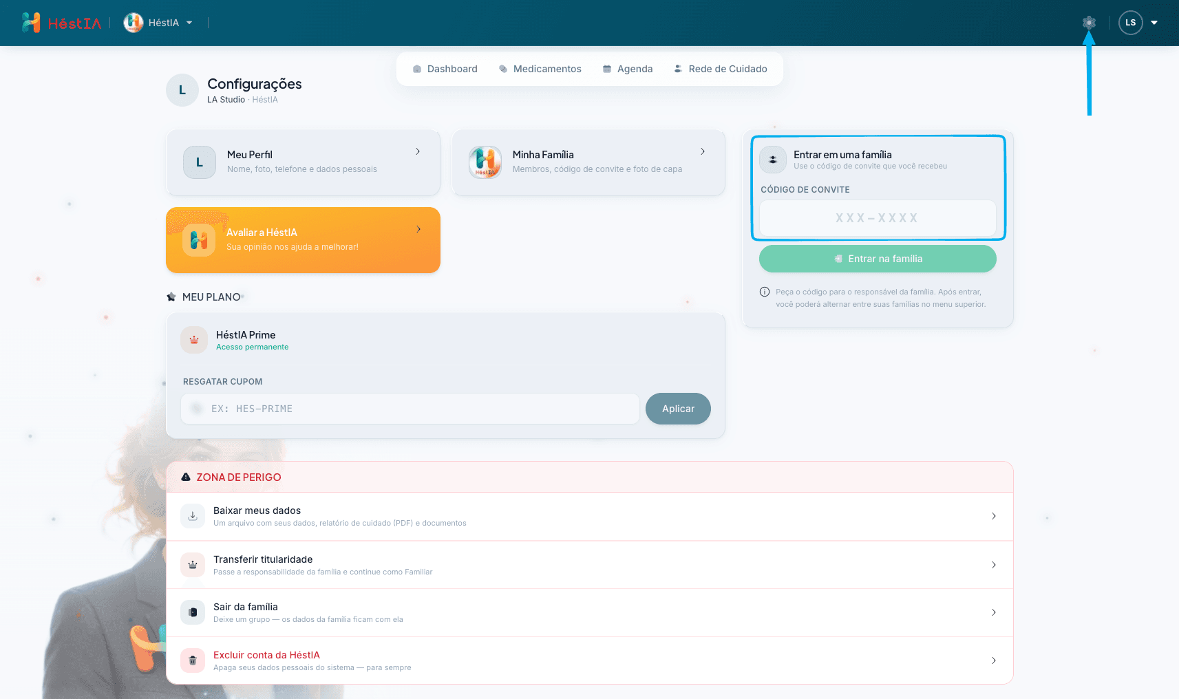This screenshot has height=699, width=1179.
Task: Go to the Dashboard tab
Action: [445, 69]
